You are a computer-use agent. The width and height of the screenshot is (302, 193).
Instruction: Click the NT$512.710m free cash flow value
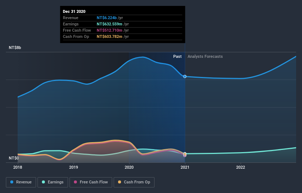109,30
